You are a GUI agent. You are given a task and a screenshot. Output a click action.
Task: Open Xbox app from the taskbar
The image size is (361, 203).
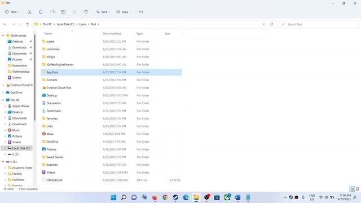tap(227, 197)
